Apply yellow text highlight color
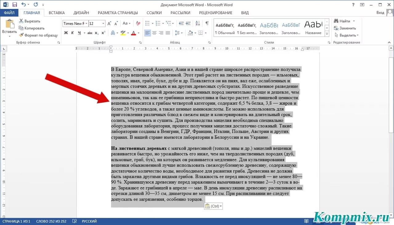 tap(123, 33)
